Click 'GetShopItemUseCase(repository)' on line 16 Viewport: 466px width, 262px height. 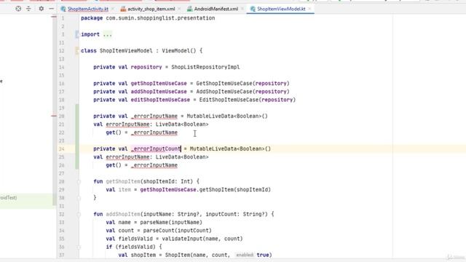(x=242, y=84)
